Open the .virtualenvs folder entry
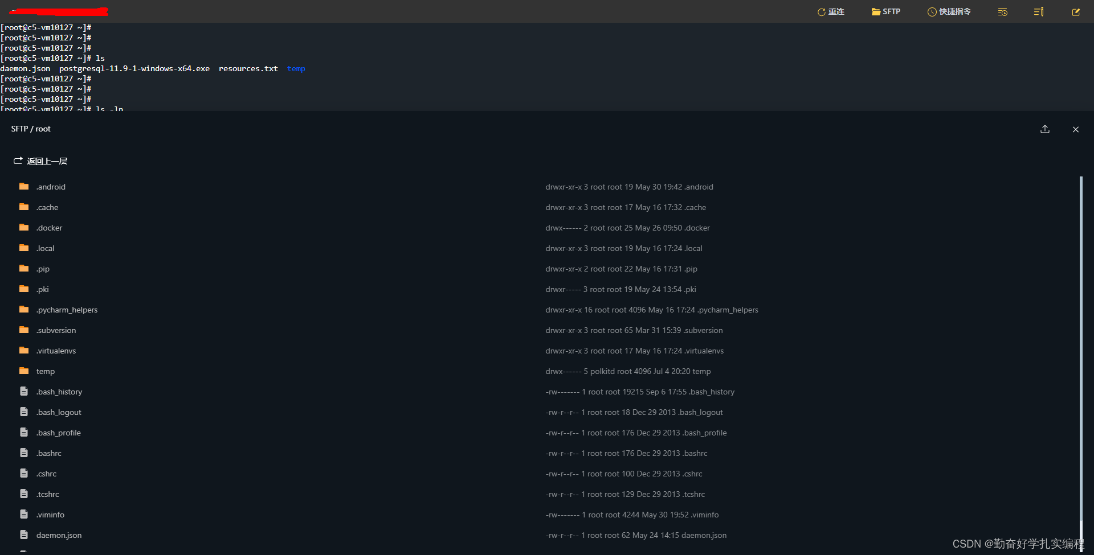 click(56, 350)
